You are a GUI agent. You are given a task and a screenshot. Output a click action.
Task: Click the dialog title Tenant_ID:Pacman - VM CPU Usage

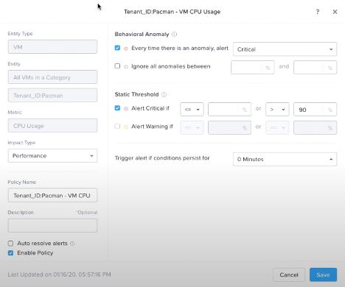[x=172, y=12]
